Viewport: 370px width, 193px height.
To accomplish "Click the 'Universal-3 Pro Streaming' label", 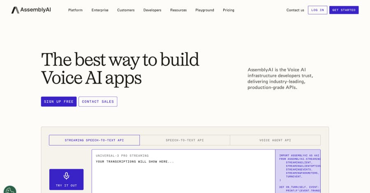I will [x=122, y=156].
